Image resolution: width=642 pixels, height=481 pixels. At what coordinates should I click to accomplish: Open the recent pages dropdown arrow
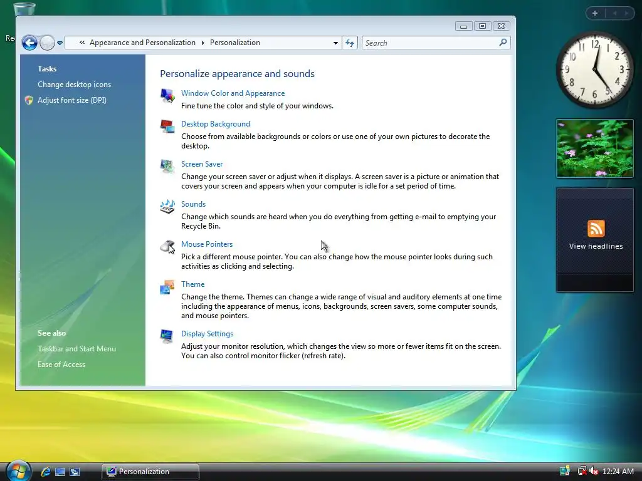click(x=60, y=43)
